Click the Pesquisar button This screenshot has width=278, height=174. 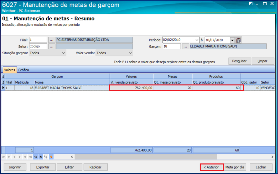click(240, 61)
